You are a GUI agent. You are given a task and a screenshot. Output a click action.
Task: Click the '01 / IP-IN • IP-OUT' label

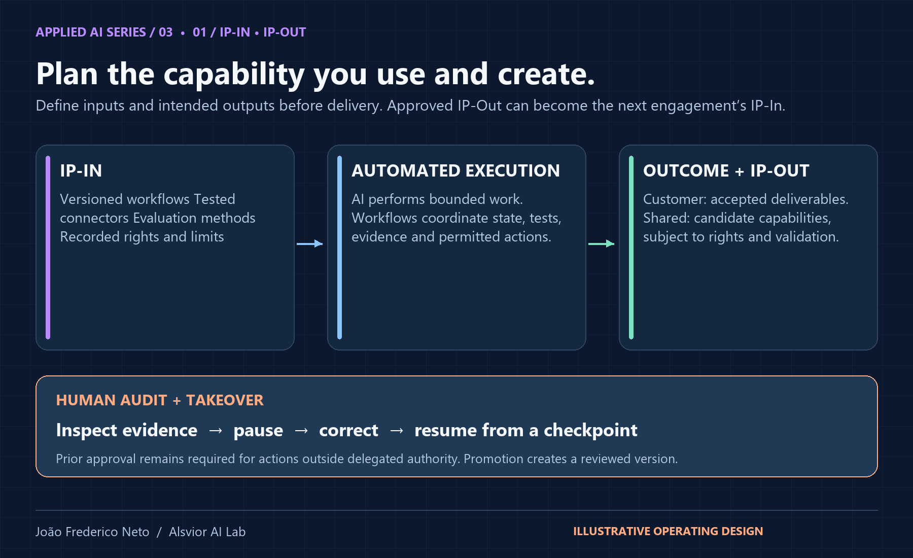(x=249, y=32)
